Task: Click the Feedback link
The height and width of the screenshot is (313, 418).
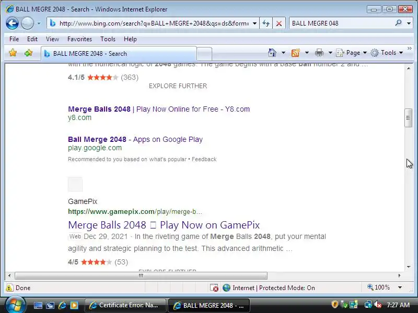Action: (x=204, y=159)
